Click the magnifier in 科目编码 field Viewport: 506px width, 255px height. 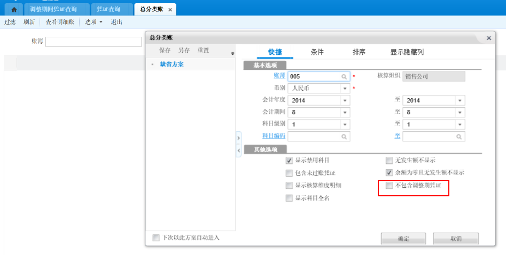(x=345, y=137)
